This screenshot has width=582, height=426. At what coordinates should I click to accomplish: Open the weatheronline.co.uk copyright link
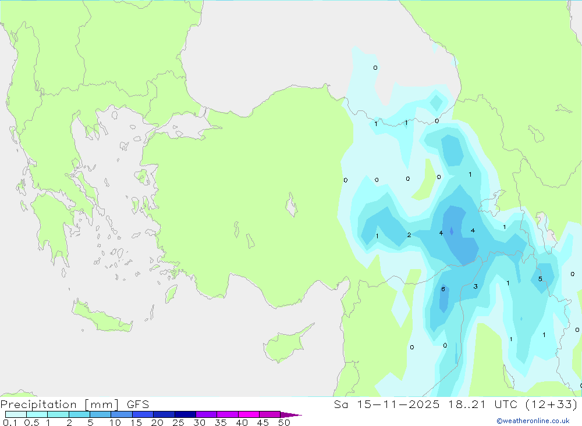coord(533,421)
